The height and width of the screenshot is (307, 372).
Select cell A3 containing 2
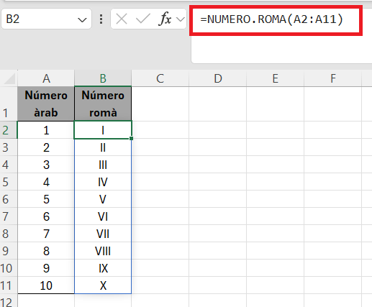click(x=46, y=147)
